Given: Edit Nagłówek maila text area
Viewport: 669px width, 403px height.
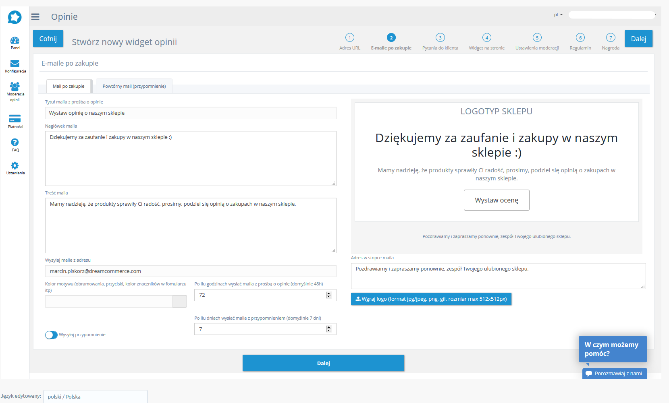Looking at the screenshot, I should click(x=191, y=159).
